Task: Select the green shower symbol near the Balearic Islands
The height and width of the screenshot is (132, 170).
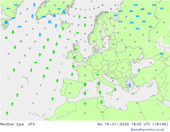Action: click(85, 93)
